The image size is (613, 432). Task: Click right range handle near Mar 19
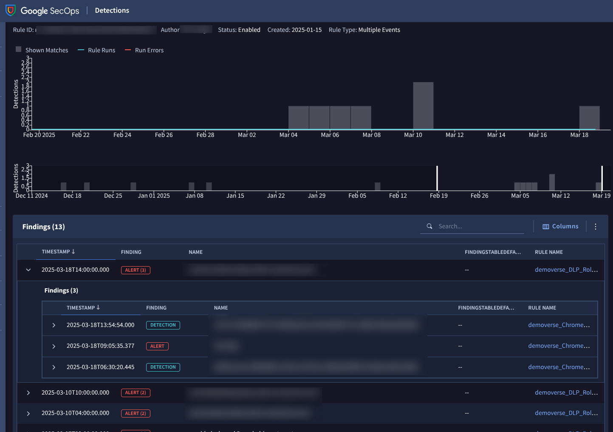602,178
